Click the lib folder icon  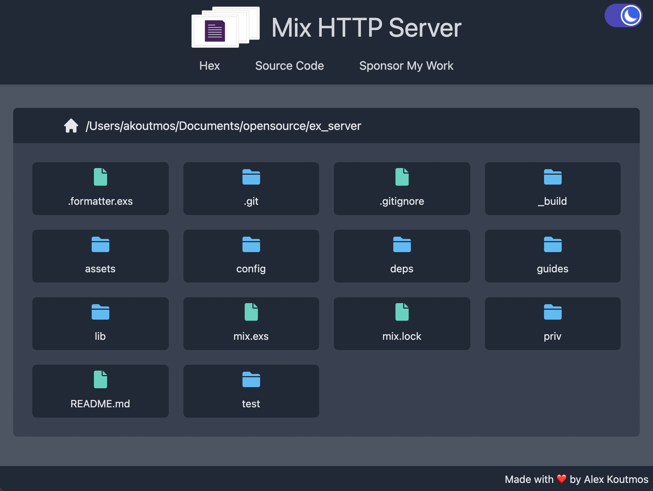[x=101, y=312]
